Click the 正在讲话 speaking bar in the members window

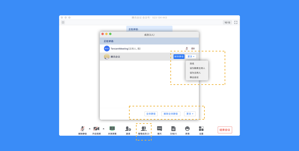[x=149, y=41]
